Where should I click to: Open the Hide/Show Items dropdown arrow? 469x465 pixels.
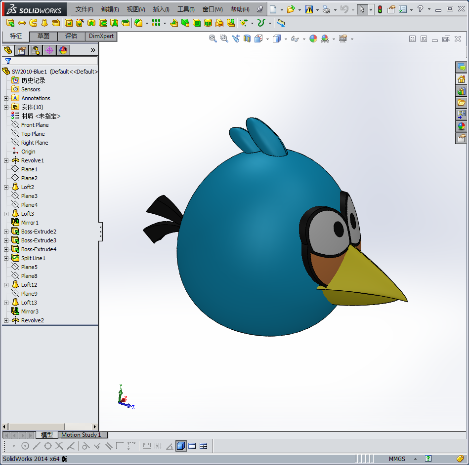tap(304, 39)
